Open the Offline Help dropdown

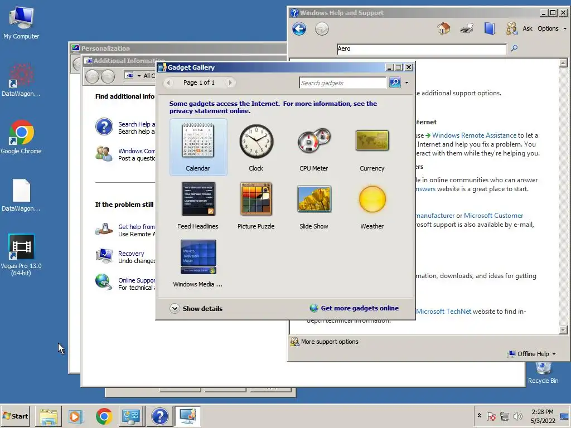pyautogui.click(x=532, y=354)
